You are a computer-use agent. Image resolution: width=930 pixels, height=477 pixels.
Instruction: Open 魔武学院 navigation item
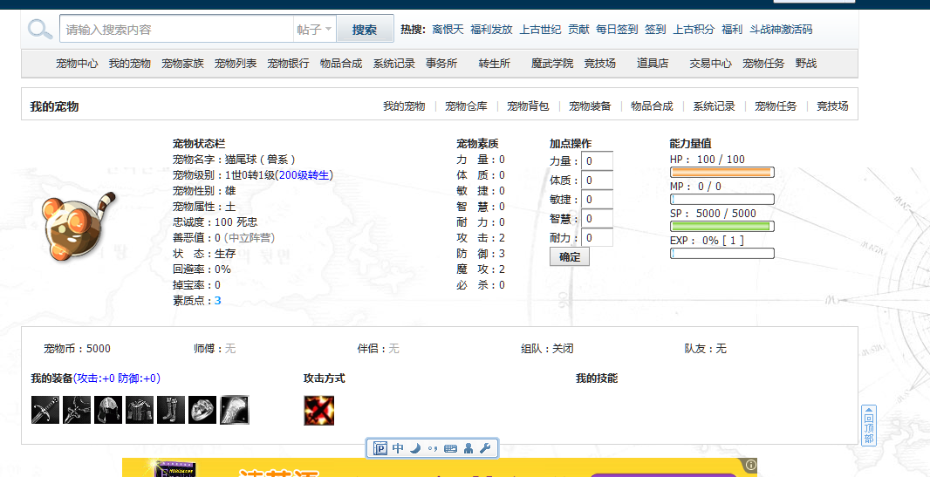pos(552,64)
